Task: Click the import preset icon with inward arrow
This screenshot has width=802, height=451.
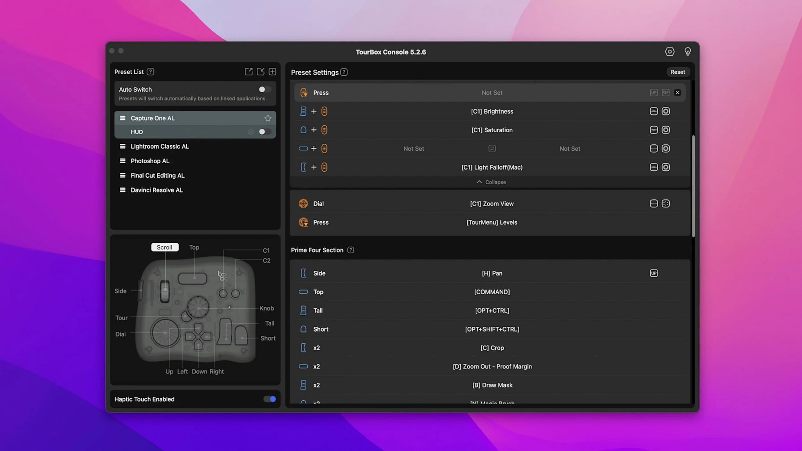Action: (260, 72)
